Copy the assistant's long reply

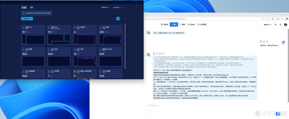click(154, 53)
